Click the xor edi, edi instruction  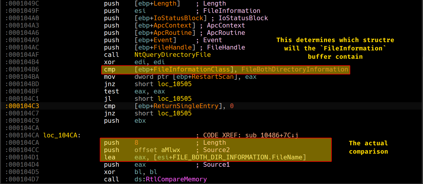point(134,62)
